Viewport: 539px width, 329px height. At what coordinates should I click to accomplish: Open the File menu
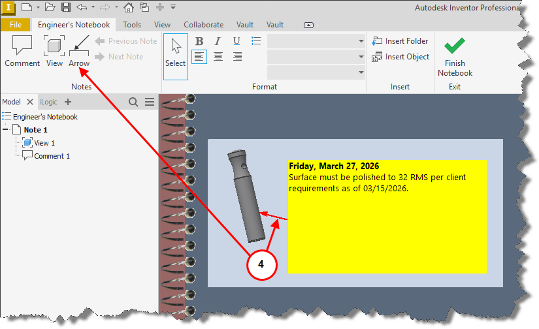coord(16,25)
